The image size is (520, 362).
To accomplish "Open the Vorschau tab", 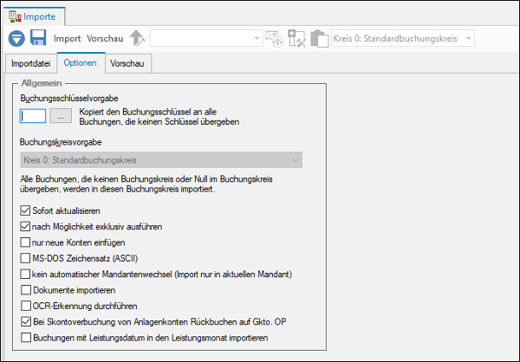I will (127, 63).
